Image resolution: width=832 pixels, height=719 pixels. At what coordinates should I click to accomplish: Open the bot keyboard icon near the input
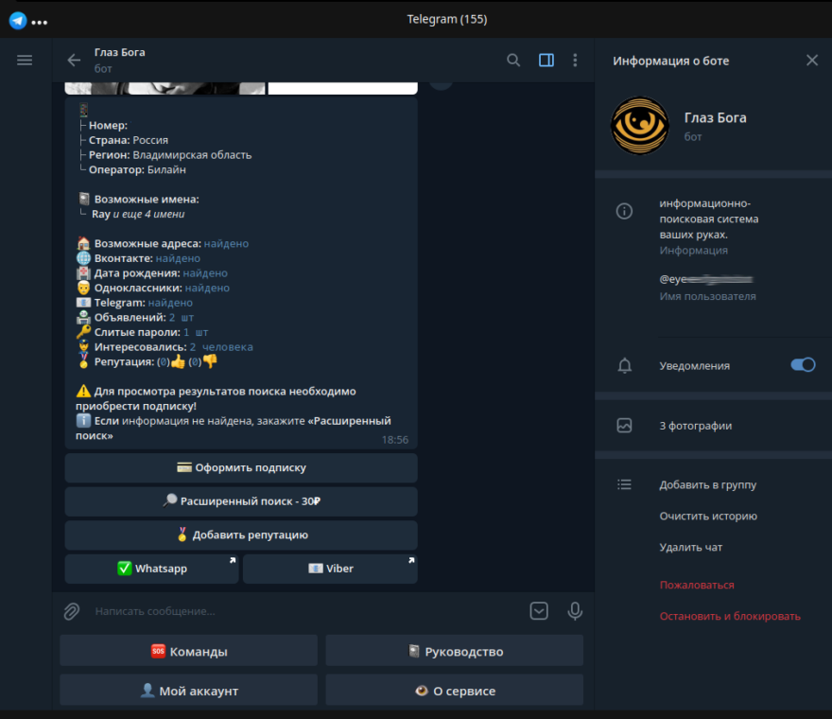[x=539, y=611]
